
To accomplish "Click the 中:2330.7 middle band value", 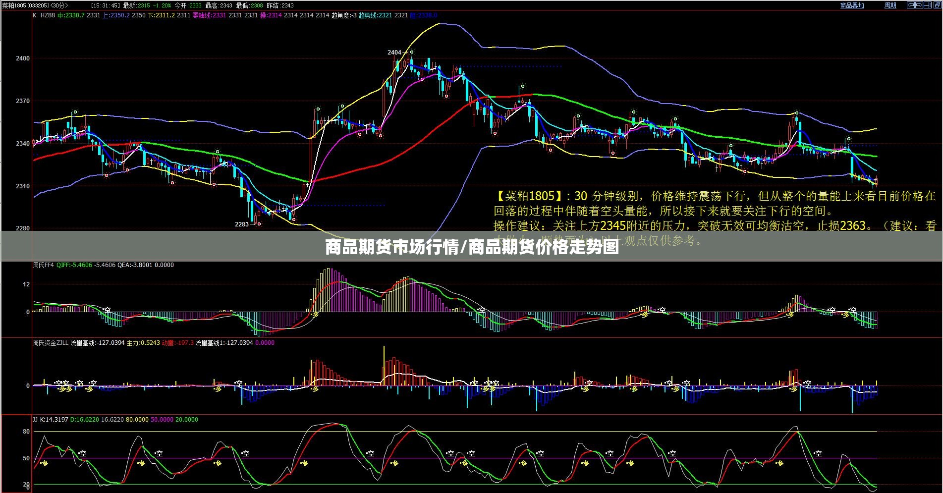I will pyautogui.click(x=71, y=15).
